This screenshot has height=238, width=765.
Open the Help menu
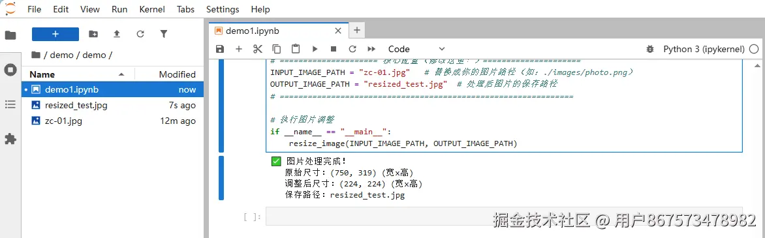pos(260,9)
